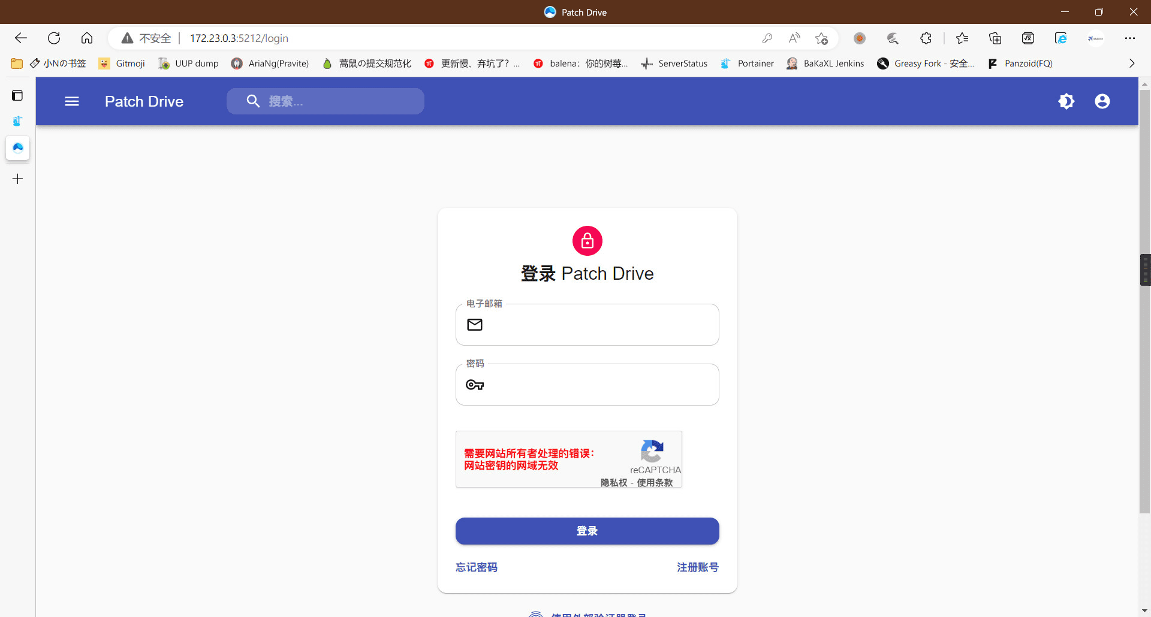
Task: Open the hamburger navigation menu
Action: (x=72, y=101)
